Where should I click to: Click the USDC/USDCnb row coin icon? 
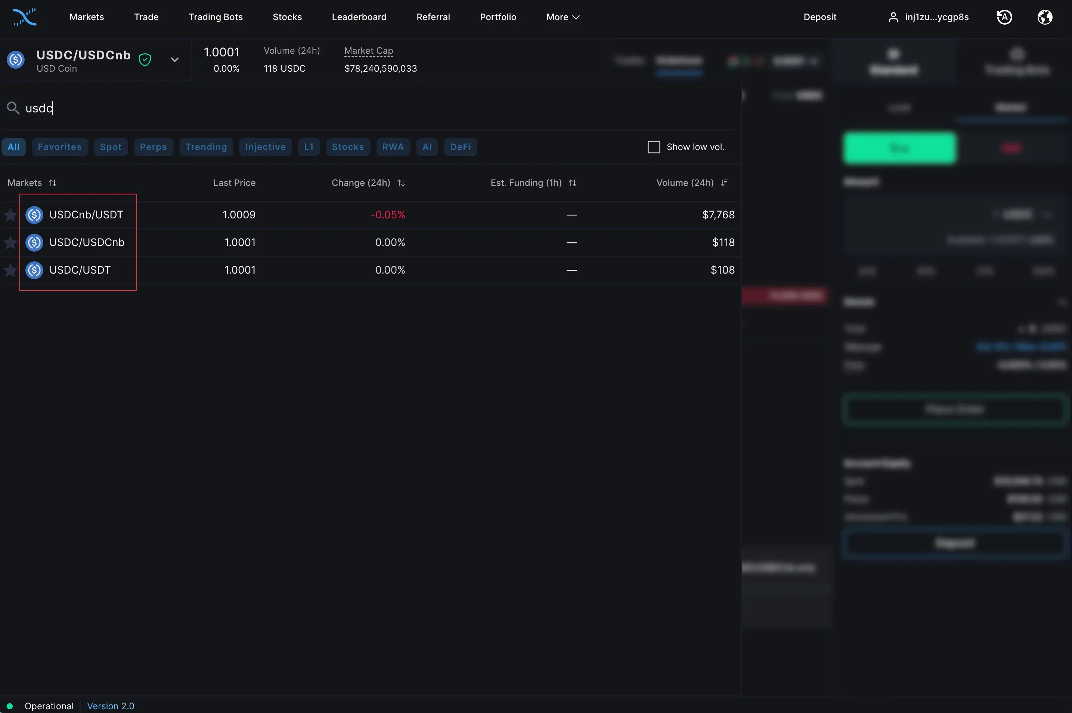coord(34,242)
